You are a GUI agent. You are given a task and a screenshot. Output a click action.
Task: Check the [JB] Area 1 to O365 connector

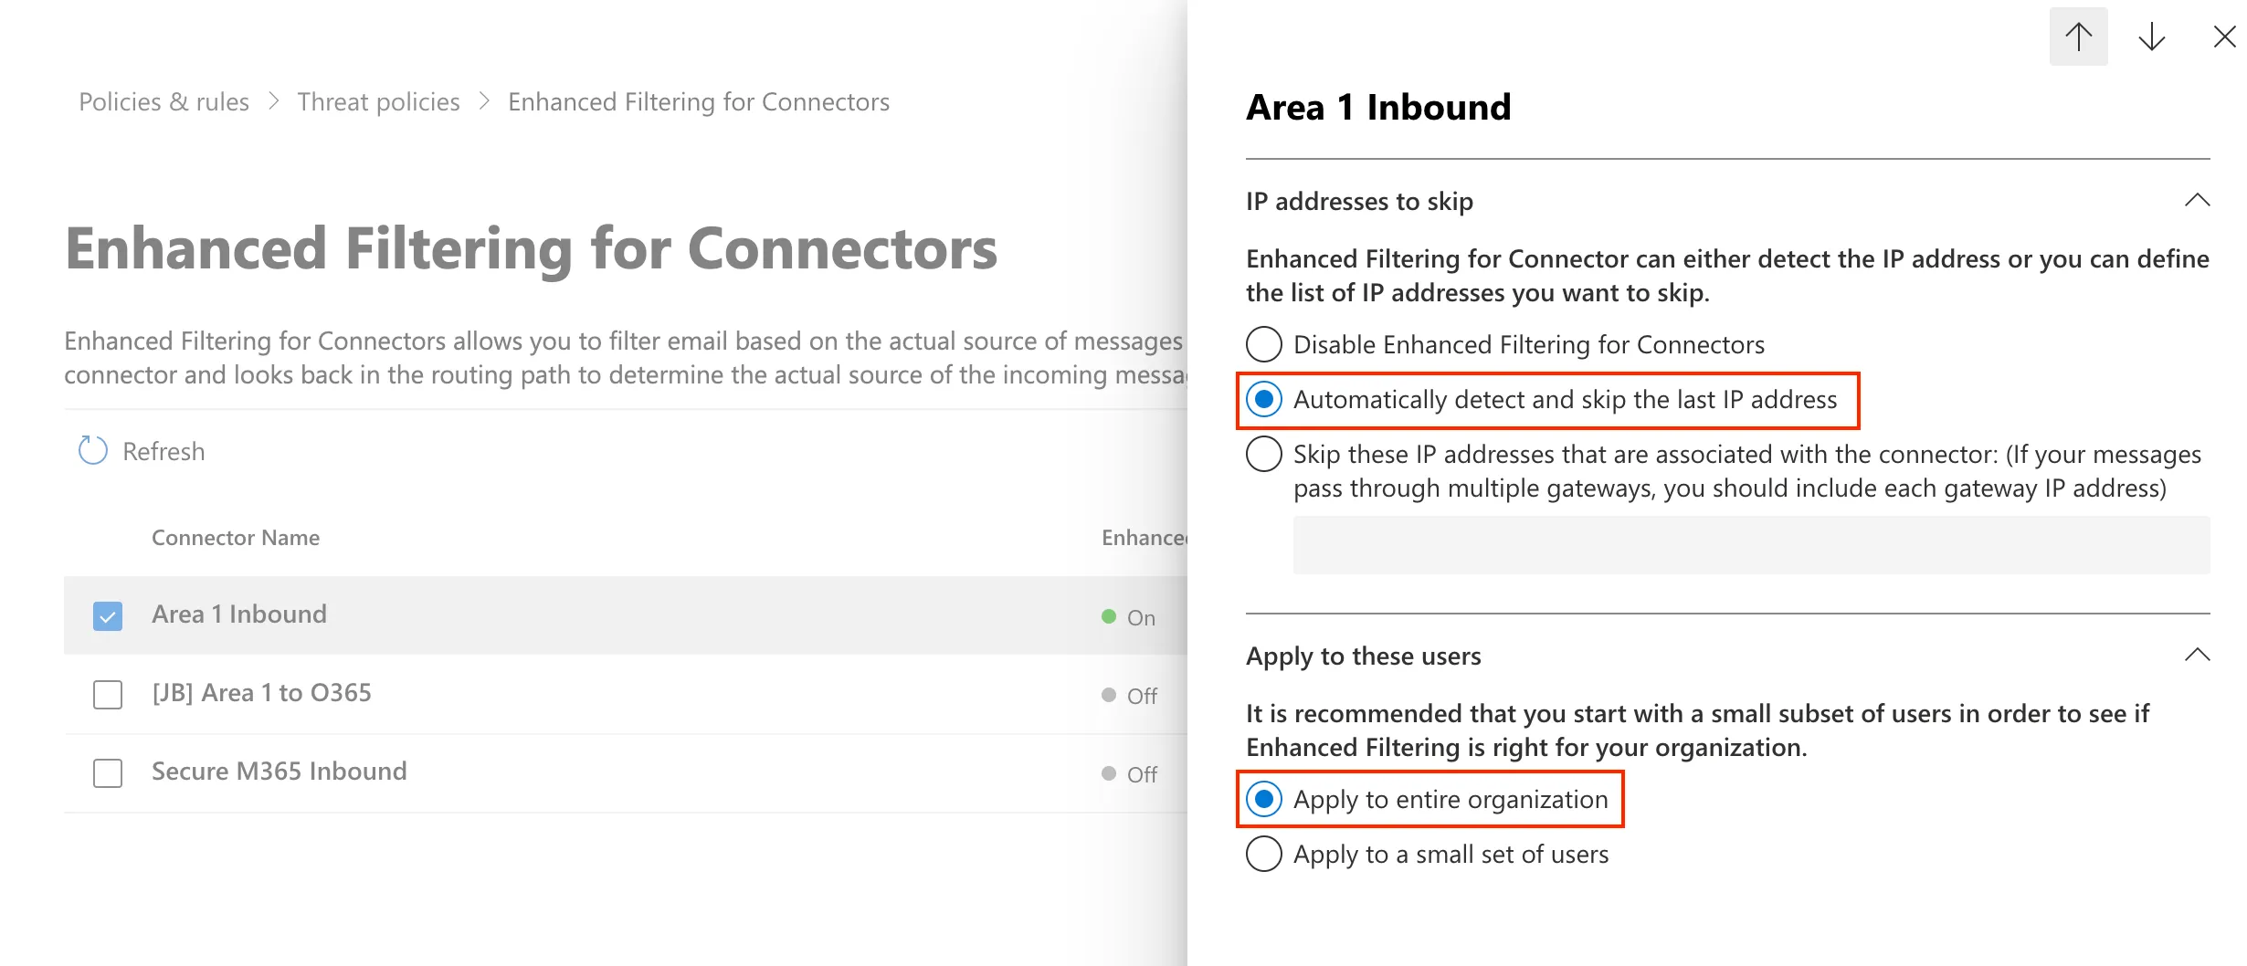tap(107, 695)
